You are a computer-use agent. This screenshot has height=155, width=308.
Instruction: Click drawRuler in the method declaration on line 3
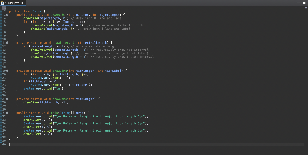[59, 15]
